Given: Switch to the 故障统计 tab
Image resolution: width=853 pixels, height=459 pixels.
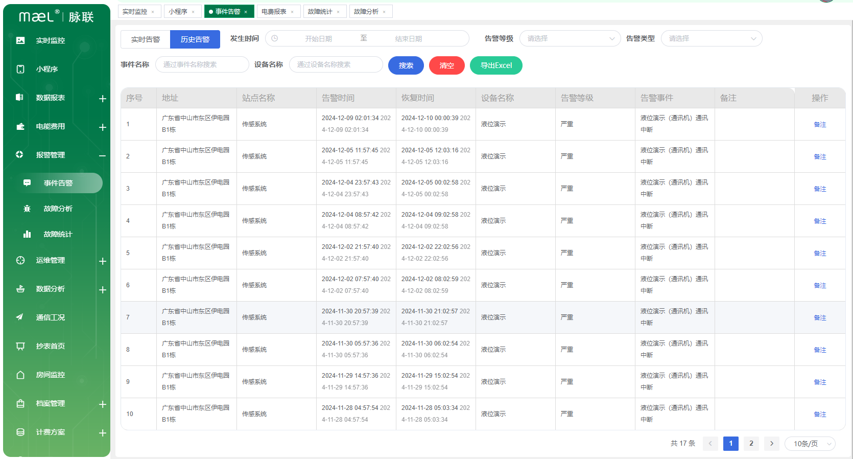Looking at the screenshot, I should click(320, 11).
